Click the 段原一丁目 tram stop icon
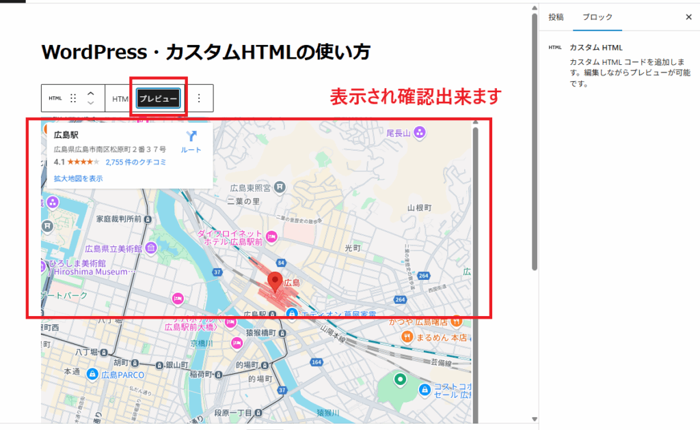Image resolution: width=700 pixels, height=430 pixels. [258, 413]
